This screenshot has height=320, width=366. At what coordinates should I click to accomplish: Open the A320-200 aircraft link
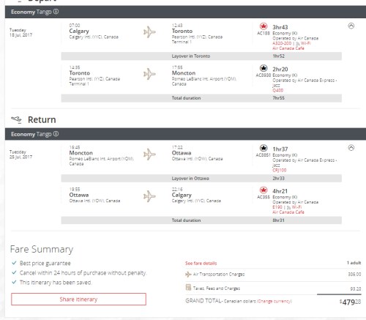tap(282, 43)
